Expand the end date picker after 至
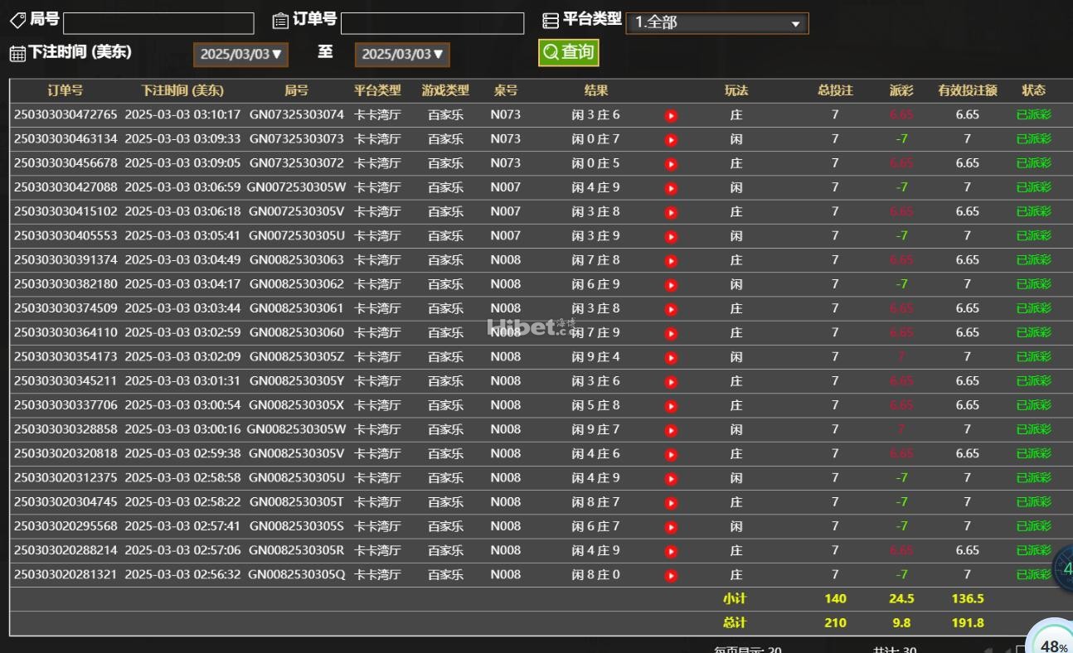The width and height of the screenshot is (1073, 653). 402,55
